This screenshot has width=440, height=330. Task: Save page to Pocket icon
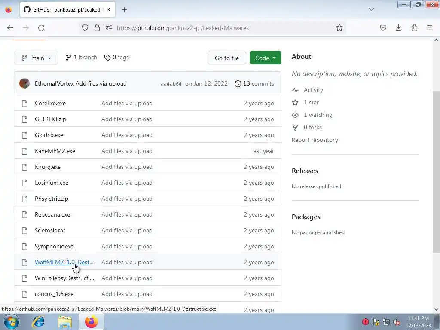pyautogui.click(x=383, y=28)
